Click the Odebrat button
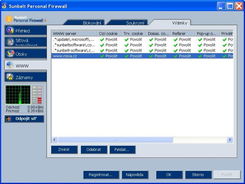This screenshot has width=245, height=184. (x=94, y=150)
